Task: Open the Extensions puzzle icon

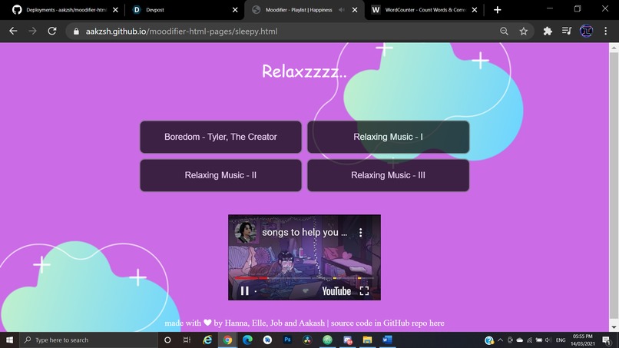Action: click(548, 31)
